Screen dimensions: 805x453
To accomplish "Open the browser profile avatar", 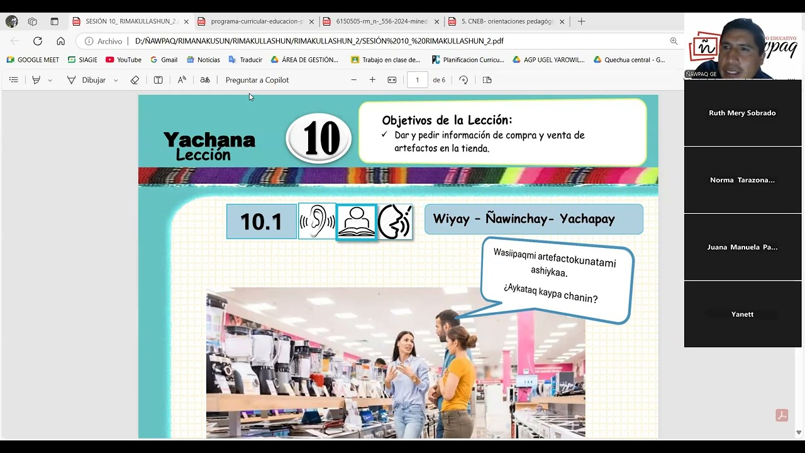I will [x=12, y=21].
